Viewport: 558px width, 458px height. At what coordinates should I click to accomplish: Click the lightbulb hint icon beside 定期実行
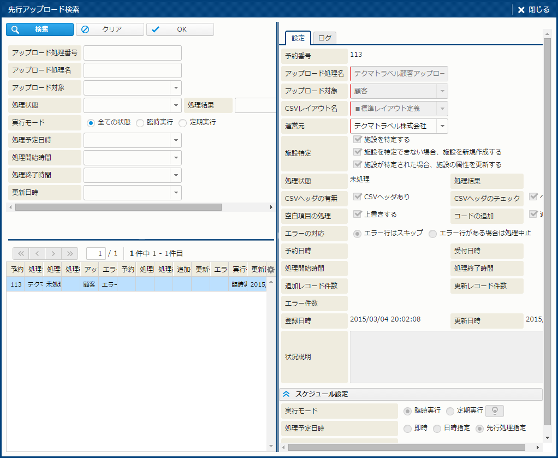(495, 411)
